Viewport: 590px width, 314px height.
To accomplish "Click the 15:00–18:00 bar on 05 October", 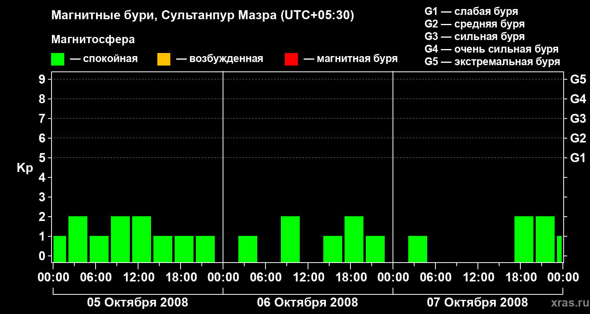I will (163, 249).
